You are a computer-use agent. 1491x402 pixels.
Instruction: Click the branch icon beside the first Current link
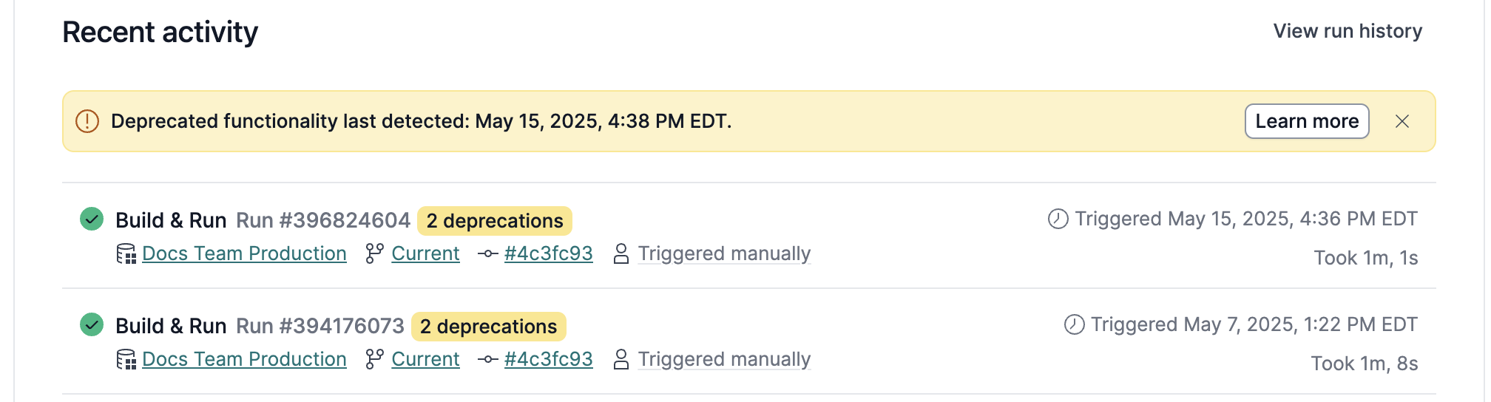click(374, 254)
